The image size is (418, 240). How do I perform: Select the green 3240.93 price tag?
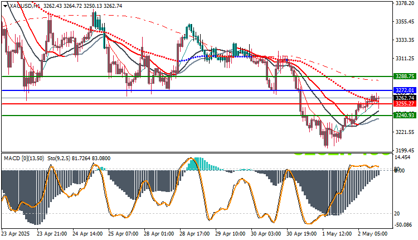click(x=405, y=116)
